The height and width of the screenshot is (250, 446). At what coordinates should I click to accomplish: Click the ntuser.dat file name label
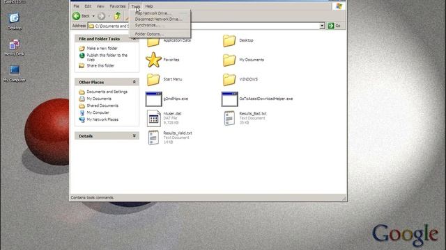pyautogui.click(x=172, y=114)
